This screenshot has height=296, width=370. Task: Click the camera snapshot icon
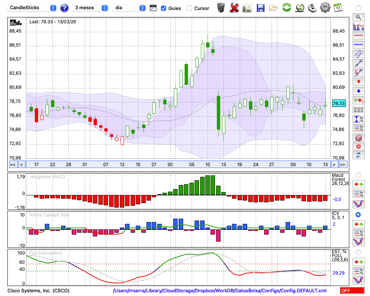[247, 8]
